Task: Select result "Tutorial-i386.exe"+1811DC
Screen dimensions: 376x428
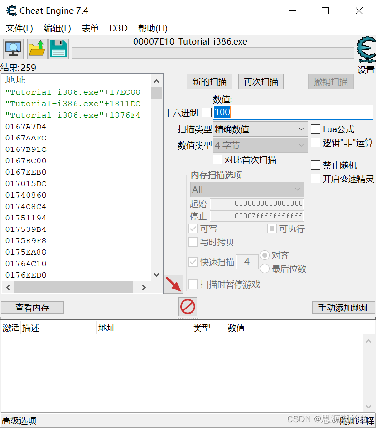Action: click(x=73, y=104)
